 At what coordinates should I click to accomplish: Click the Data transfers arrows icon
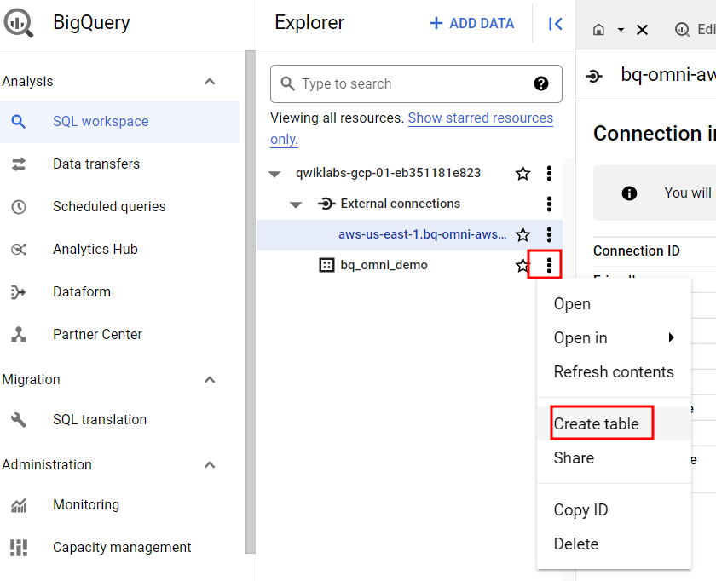19,164
